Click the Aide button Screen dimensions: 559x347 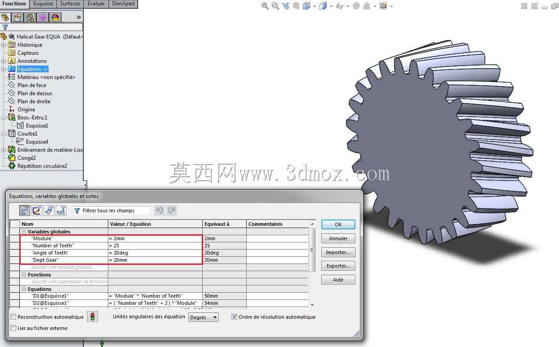pyautogui.click(x=338, y=280)
